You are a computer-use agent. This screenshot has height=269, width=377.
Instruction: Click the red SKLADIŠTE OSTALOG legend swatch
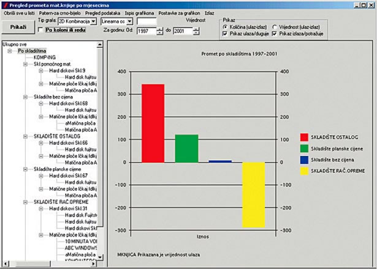304,136
